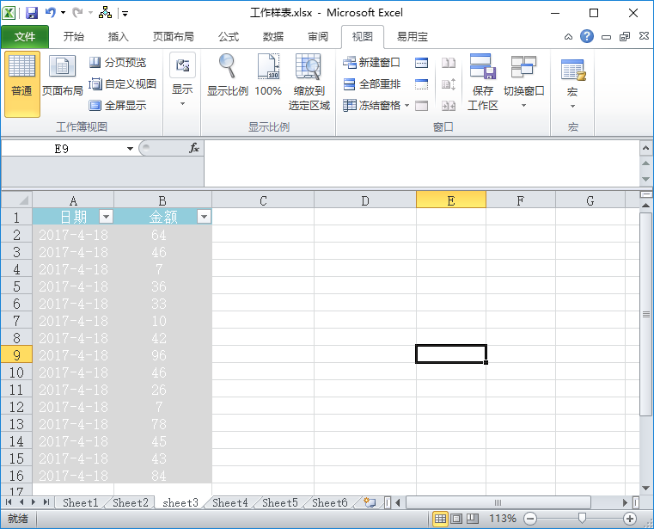Click the reset window position icon

point(449,106)
